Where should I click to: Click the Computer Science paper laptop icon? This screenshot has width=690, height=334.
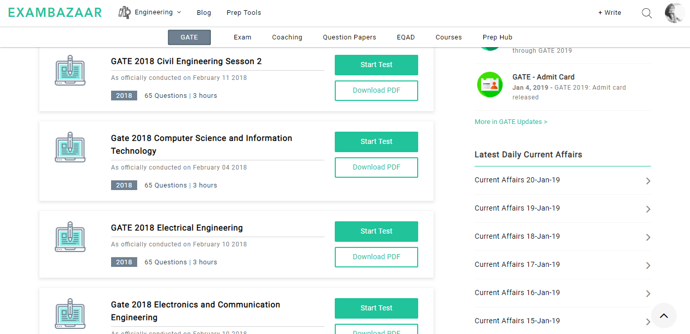(70, 148)
